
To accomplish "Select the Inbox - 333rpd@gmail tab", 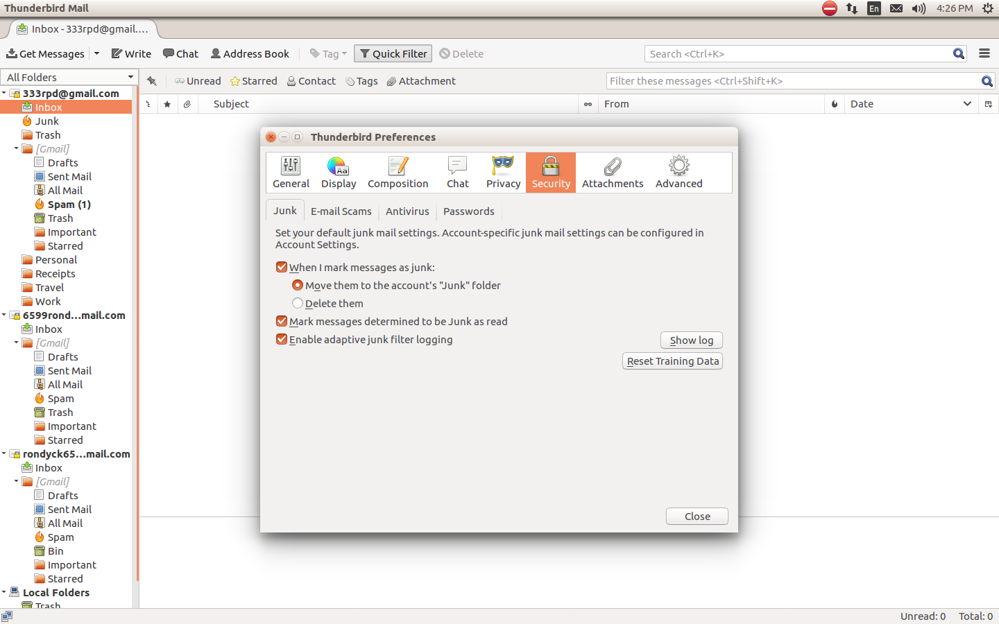I will (x=83, y=29).
